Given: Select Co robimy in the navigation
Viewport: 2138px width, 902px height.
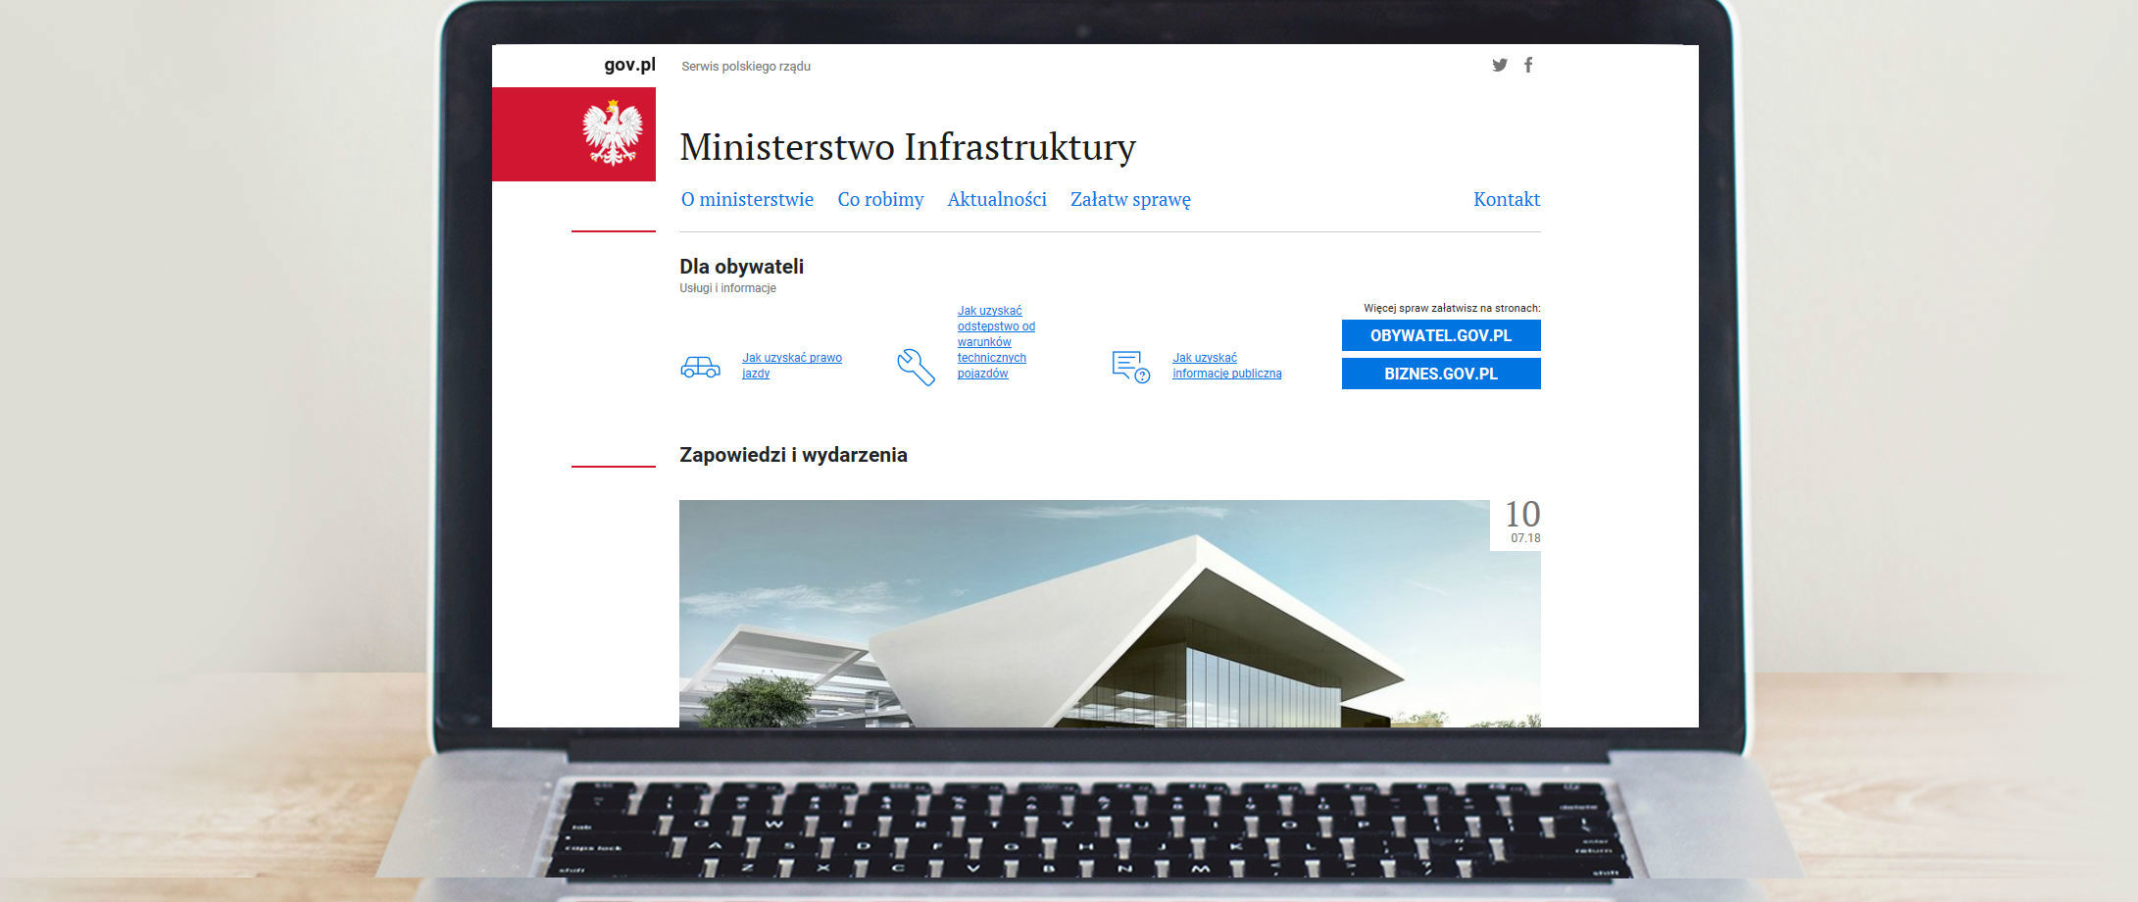Looking at the screenshot, I should (880, 199).
